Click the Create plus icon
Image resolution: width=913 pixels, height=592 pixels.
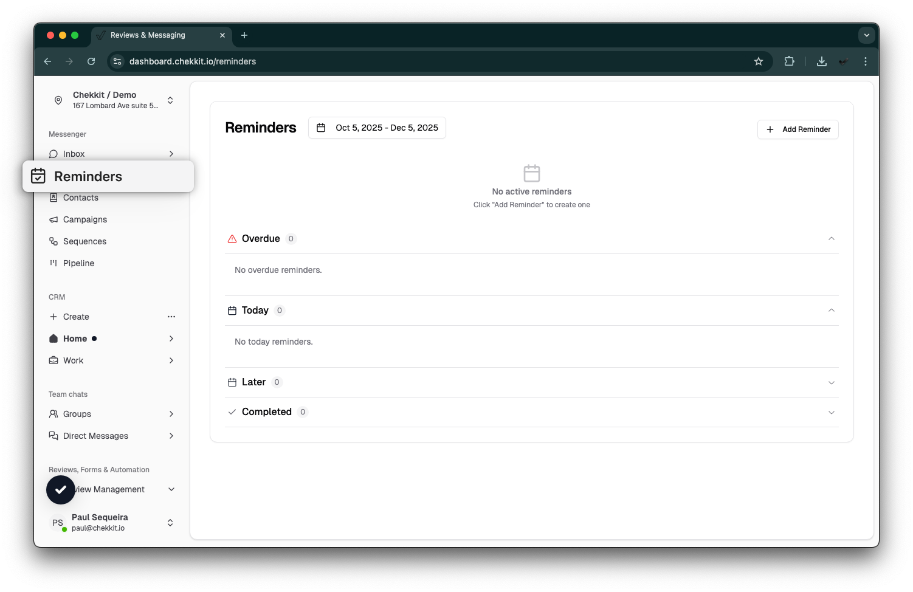(53, 317)
